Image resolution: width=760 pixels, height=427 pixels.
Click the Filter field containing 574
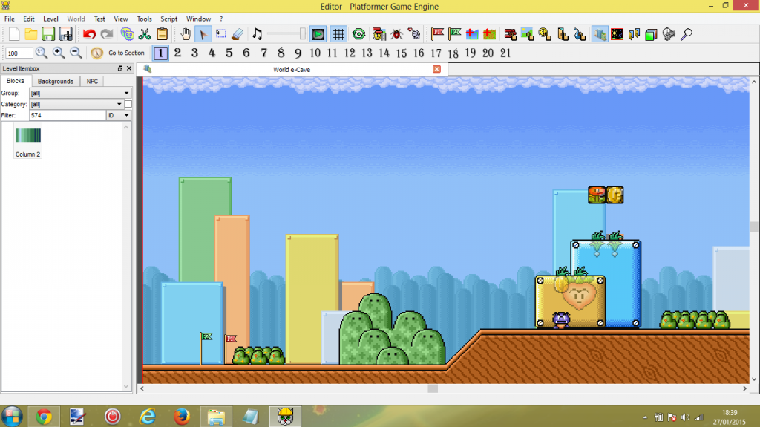click(x=68, y=115)
